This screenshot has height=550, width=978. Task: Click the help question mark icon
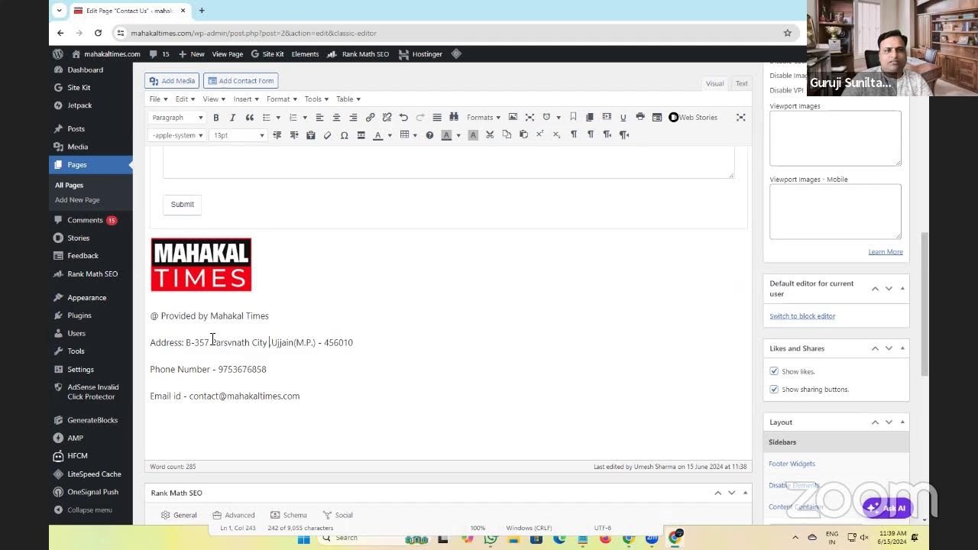point(429,135)
